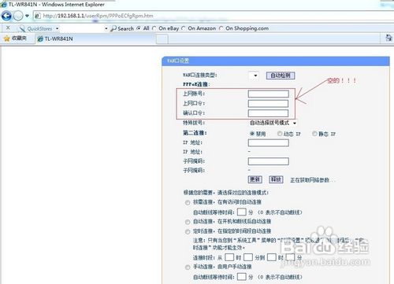This screenshot has width=394, height=284.
Task: Select the On Amazon radio option
Action: [184, 28]
